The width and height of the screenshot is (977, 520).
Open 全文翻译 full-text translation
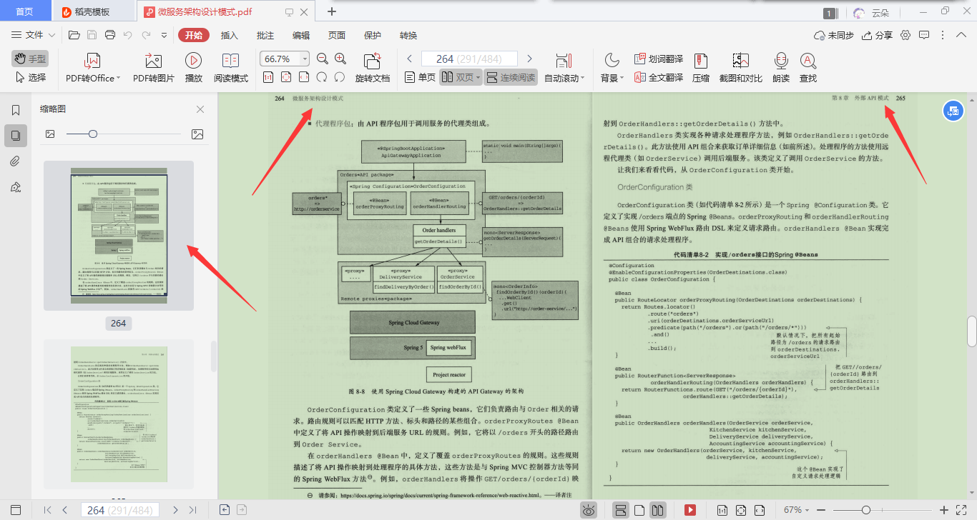pyautogui.click(x=658, y=77)
